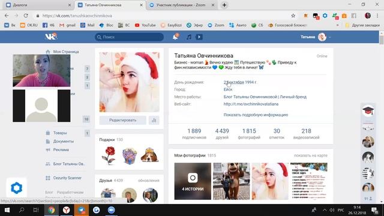This screenshot has width=384, height=216.
Task: Click показать на карте link
Action: tap(311, 155)
